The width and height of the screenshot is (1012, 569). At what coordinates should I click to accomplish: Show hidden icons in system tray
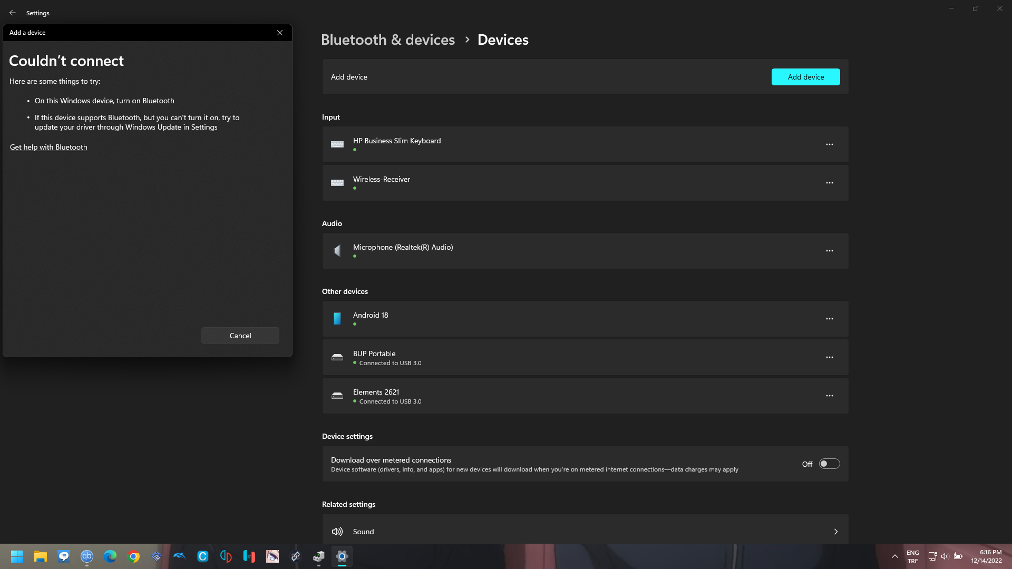pos(894,556)
